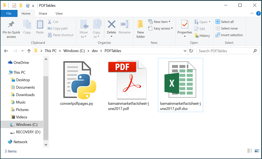Create a New folder
Image resolution: width=262 pixels, height=159 pixels.
[140, 29]
